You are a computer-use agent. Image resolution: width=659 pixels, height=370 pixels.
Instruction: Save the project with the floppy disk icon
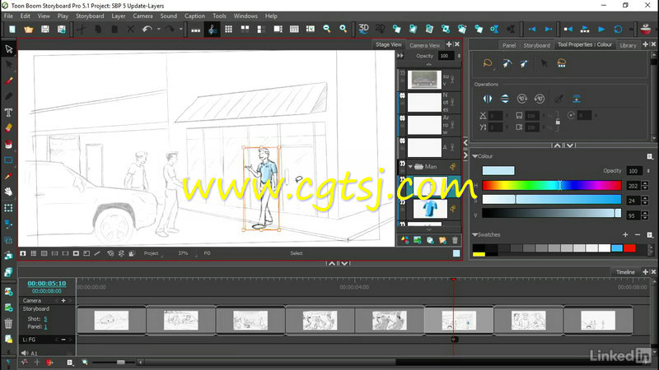pyautogui.click(x=45, y=29)
